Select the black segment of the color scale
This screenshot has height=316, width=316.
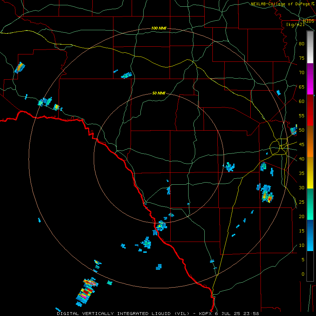[x=310, y=266]
